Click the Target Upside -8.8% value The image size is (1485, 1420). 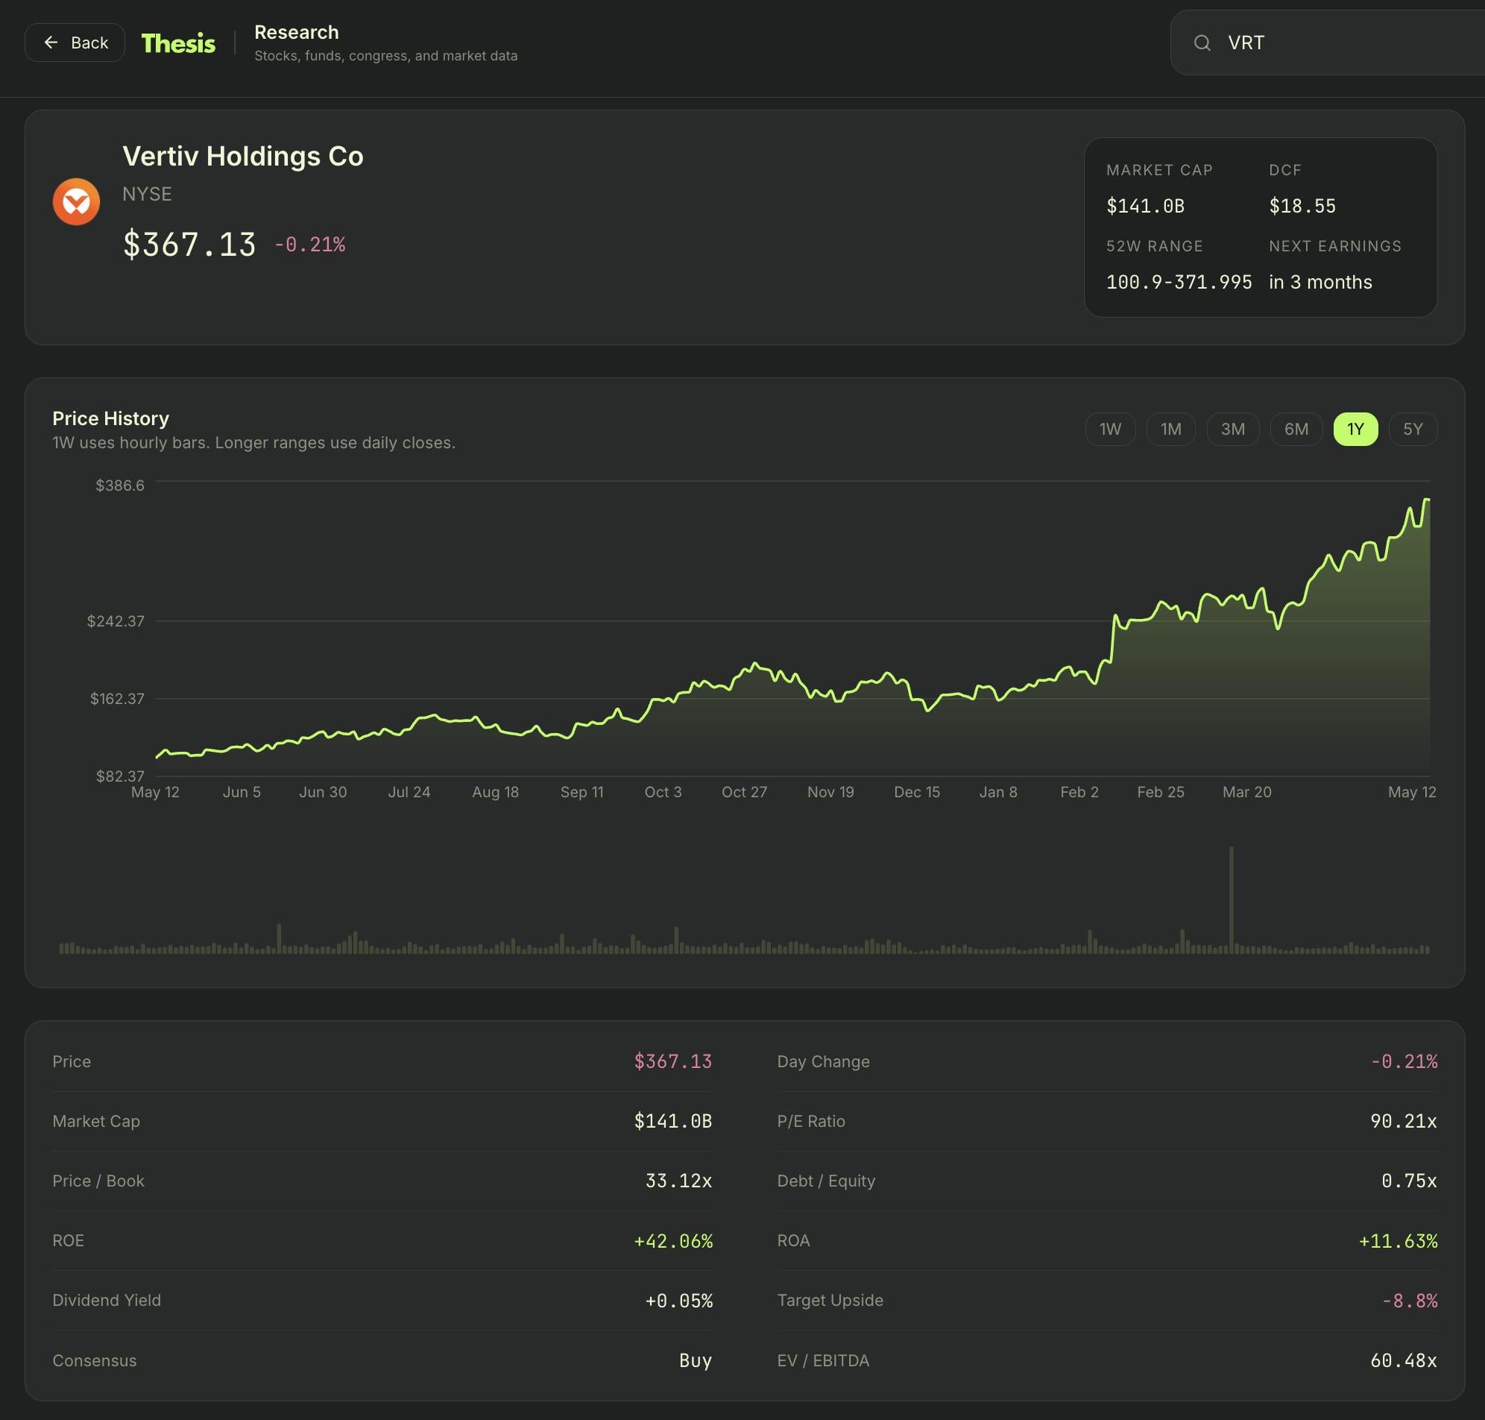pos(1410,1301)
